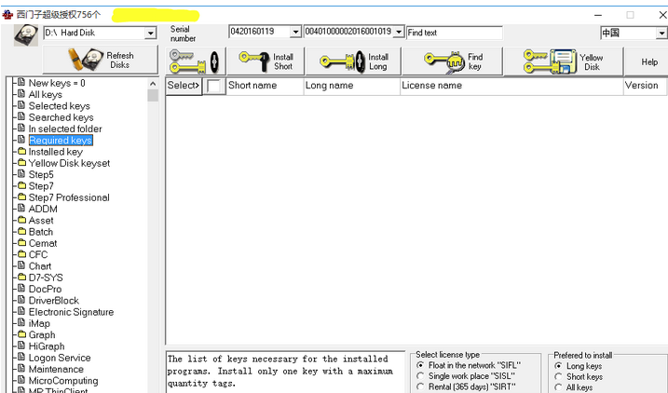This screenshot has width=668, height=393.
Task: Toggle the select-all checkbox in table header
Action: pos(213,86)
